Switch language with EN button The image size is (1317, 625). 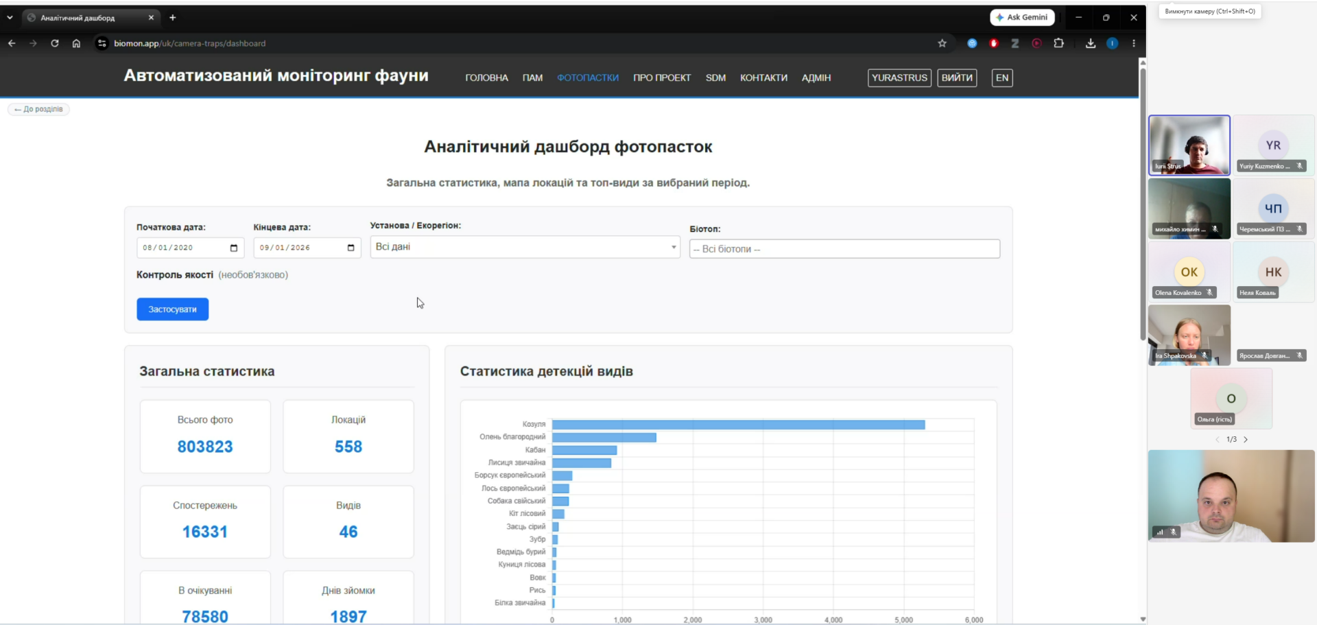point(1002,78)
